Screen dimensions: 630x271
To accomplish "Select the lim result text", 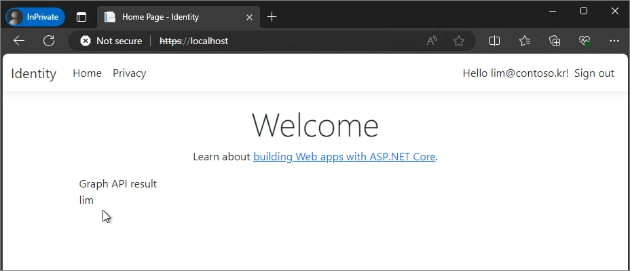I will click(86, 200).
